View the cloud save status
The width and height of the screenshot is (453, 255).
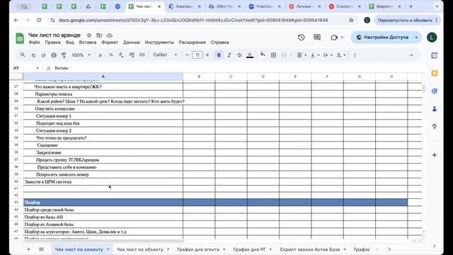110,35
